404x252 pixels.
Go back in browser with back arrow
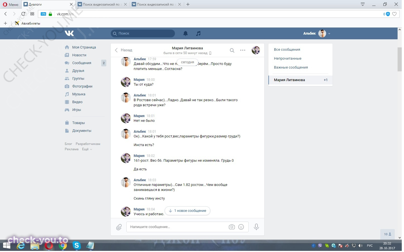pyautogui.click(x=6, y=14)
